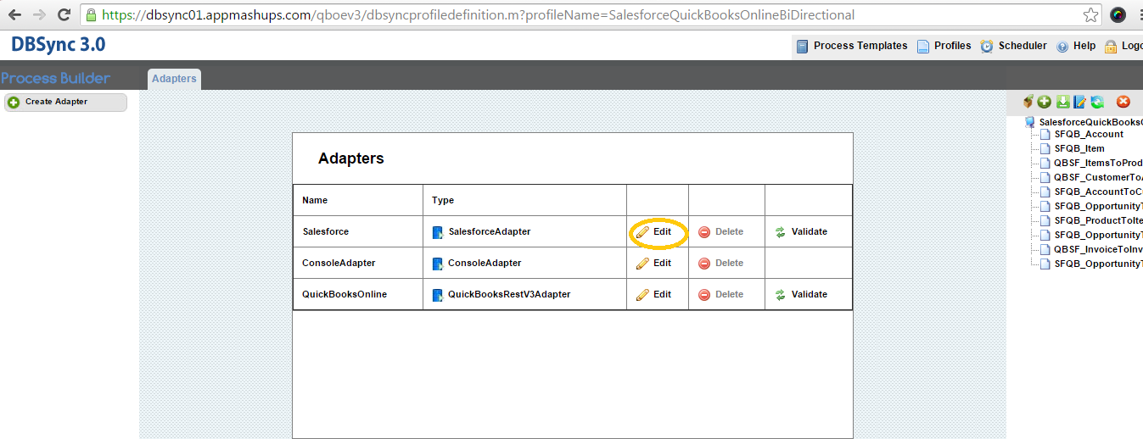Click the round browser extension icon

coord(1118,15)
